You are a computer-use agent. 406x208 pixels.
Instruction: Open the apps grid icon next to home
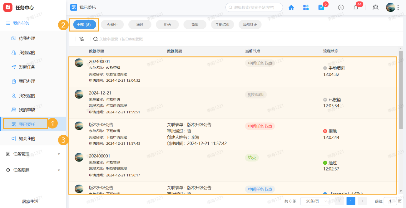(306, 7)
